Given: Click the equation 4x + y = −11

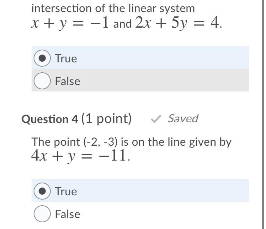Looking at the screenshot, I should coord(81,156).
